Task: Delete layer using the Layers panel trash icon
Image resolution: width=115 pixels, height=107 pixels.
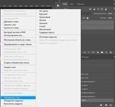Action: pyautogui.click(x=111, y=52)
